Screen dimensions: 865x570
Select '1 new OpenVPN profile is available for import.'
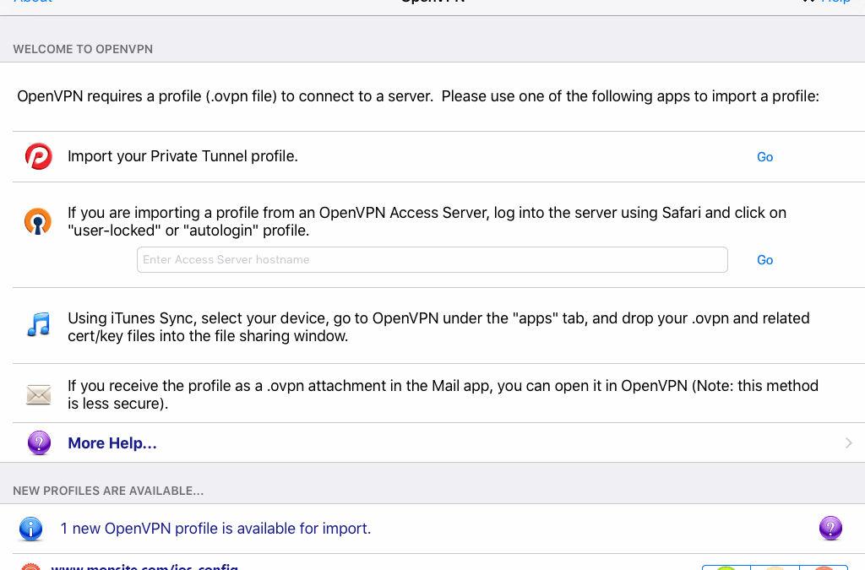pyautogui.click(x=215, y=529)
